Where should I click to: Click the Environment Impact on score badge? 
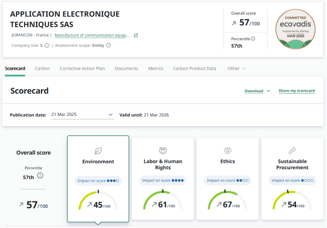click(x=98, y=181)
